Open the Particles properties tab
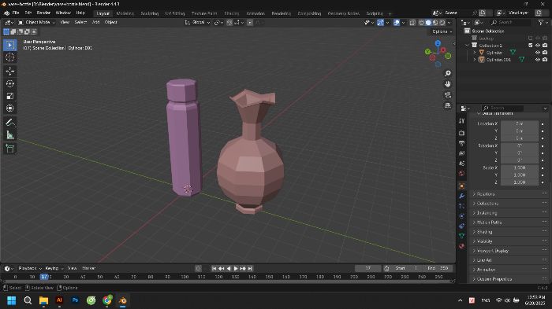This screenshot has height=309, width=552. tap(462, 206)
